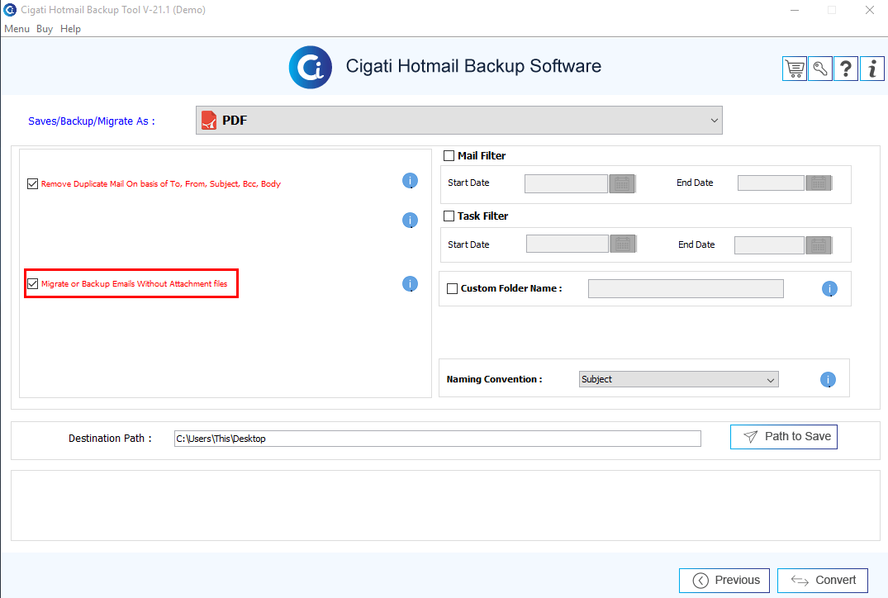
Task: Click the info about icon in the header
Action: point(872,69)
